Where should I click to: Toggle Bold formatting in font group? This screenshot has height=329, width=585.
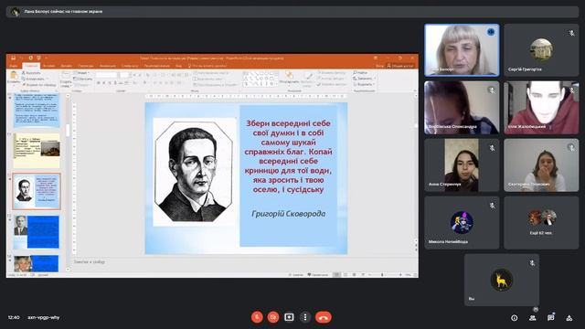tap(99, 83)
